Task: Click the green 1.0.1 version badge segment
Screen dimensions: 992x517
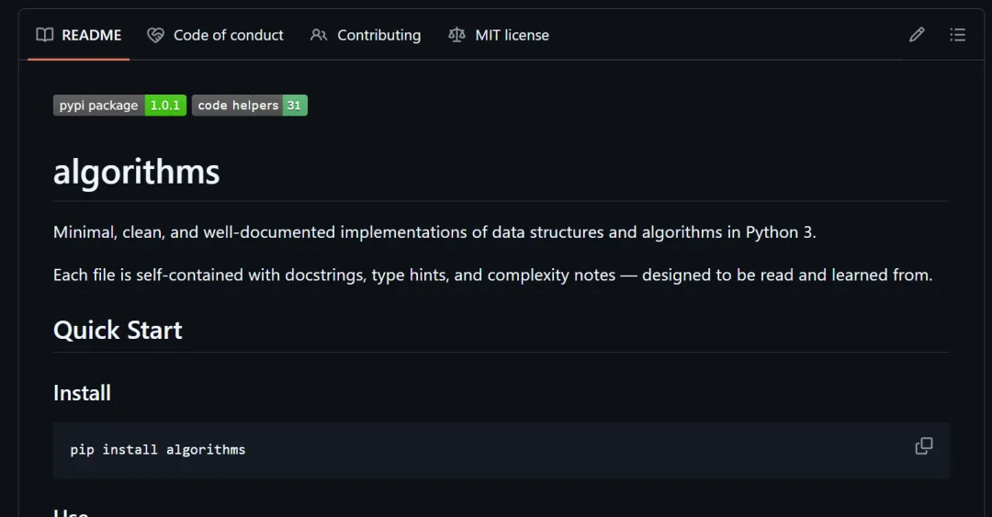Action: click(x=165, y=106)
